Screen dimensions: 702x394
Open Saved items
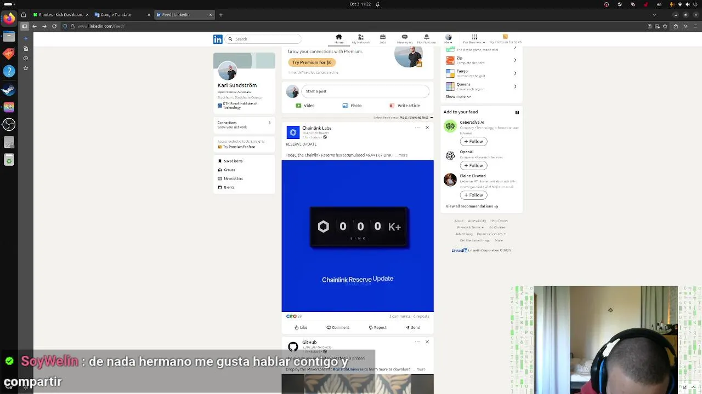pyautogui.click(x=230, y=161)
